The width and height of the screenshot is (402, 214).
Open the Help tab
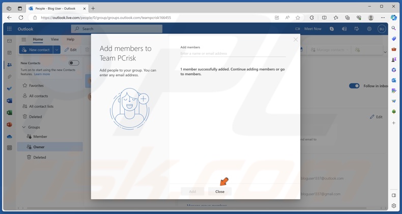pos(71,40)
